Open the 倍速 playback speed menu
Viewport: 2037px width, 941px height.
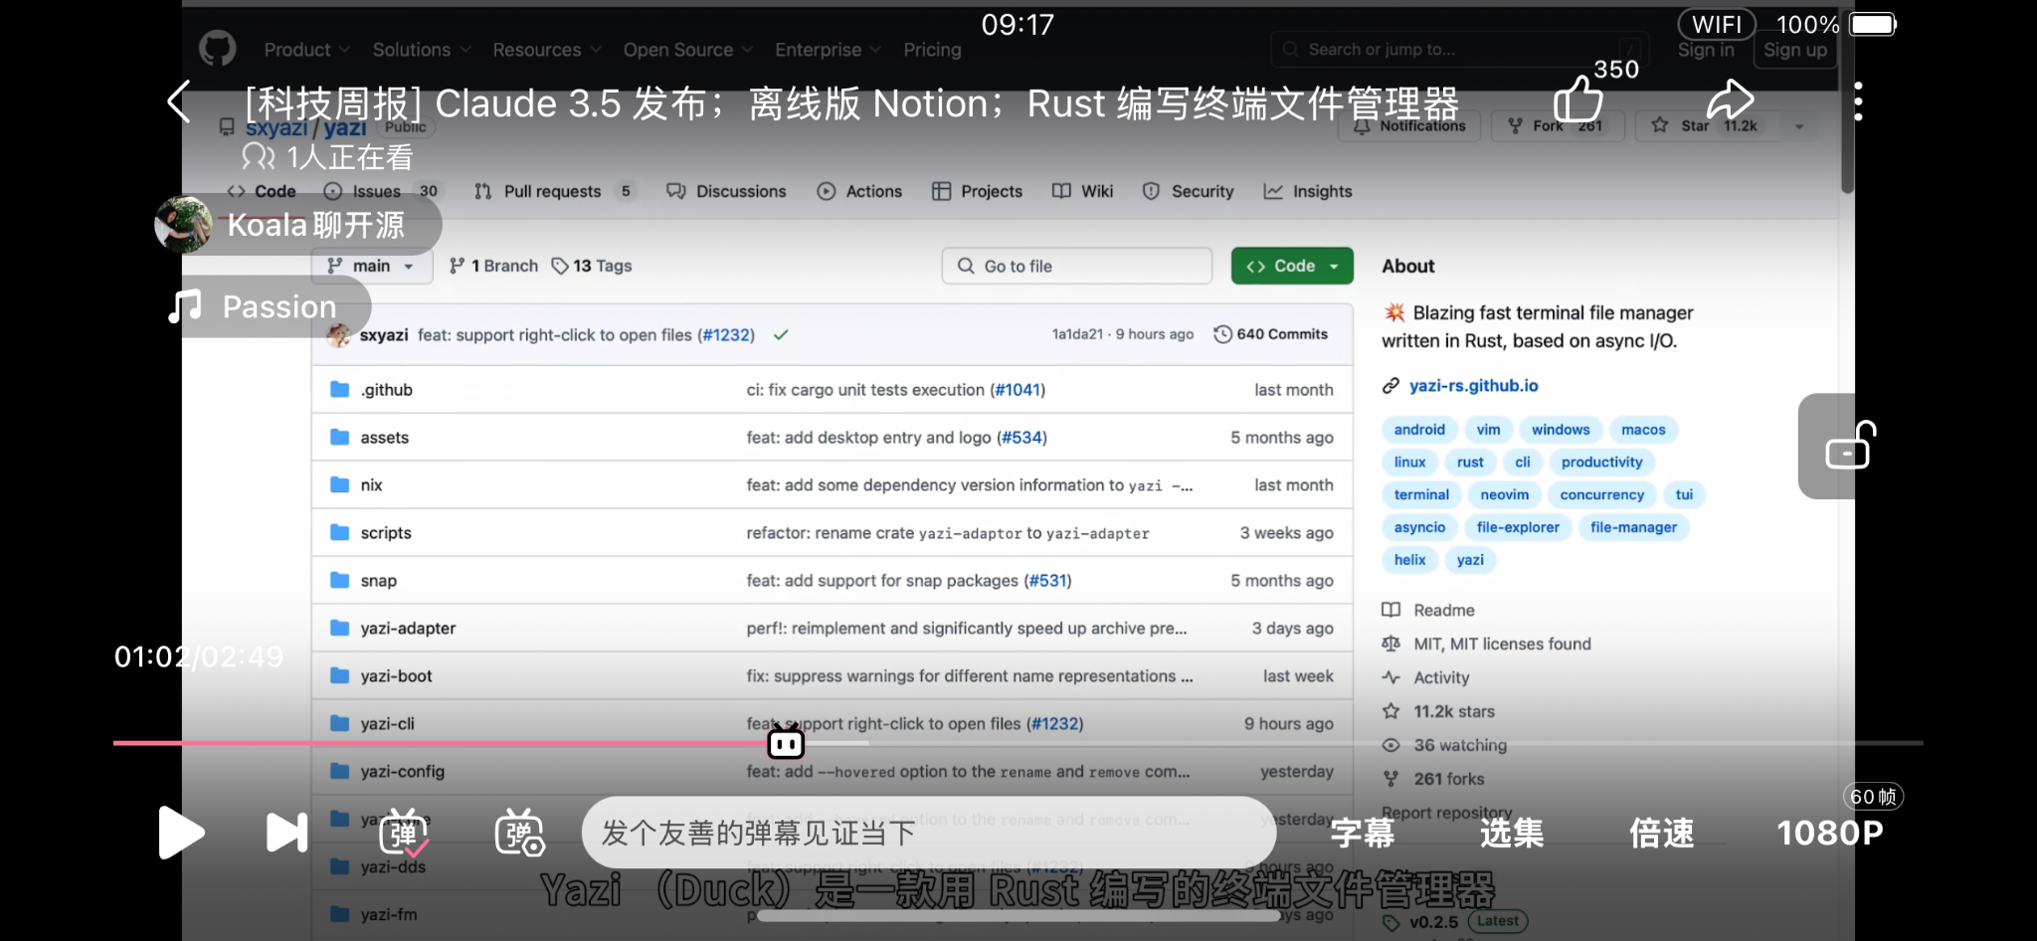(x=1661, y=833)
